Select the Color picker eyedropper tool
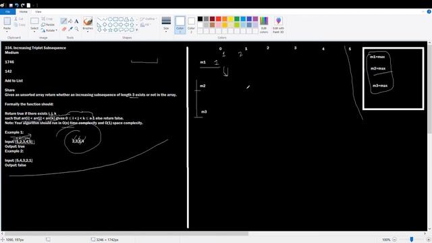 (x=70, y=29)
